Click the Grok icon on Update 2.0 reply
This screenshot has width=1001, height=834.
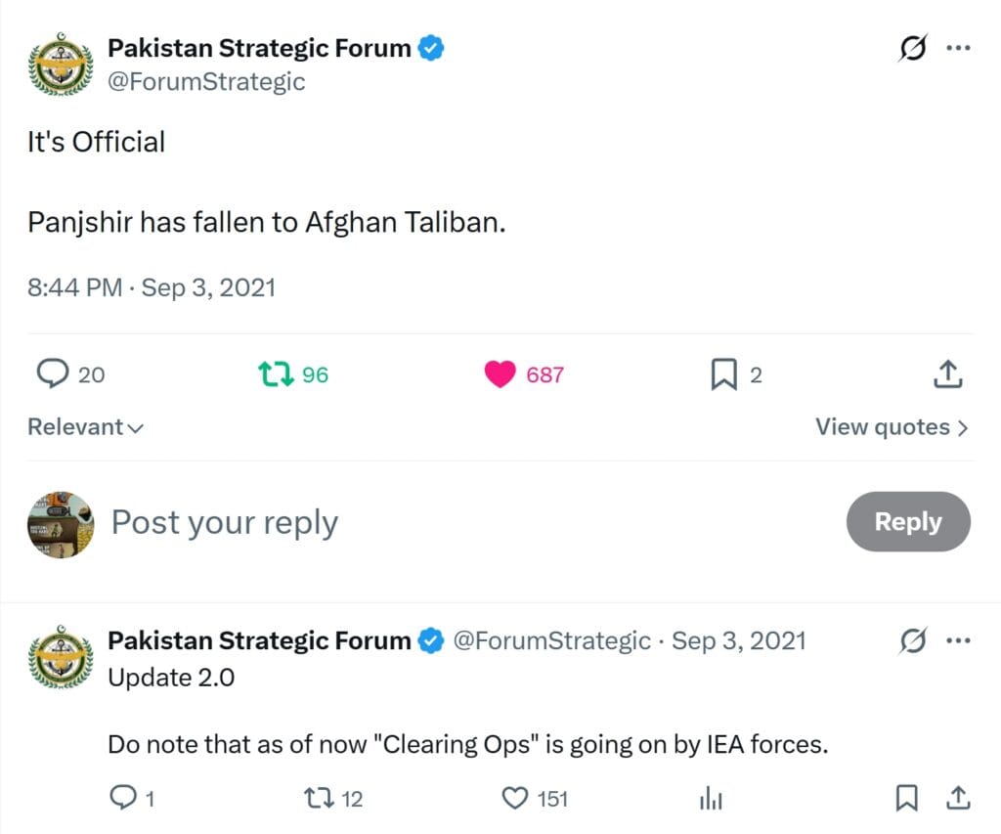pyautogui.click(x=912, y=641)
